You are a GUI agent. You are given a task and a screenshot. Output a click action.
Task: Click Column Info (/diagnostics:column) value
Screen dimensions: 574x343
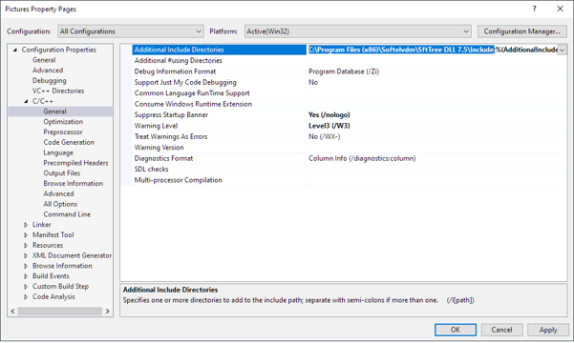pyautogui.click(x=362, y=158)
